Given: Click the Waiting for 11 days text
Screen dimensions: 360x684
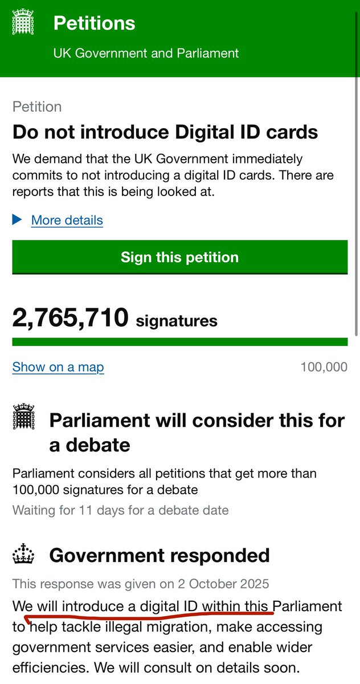Looking at the screenshot, I should coord(120,510).
